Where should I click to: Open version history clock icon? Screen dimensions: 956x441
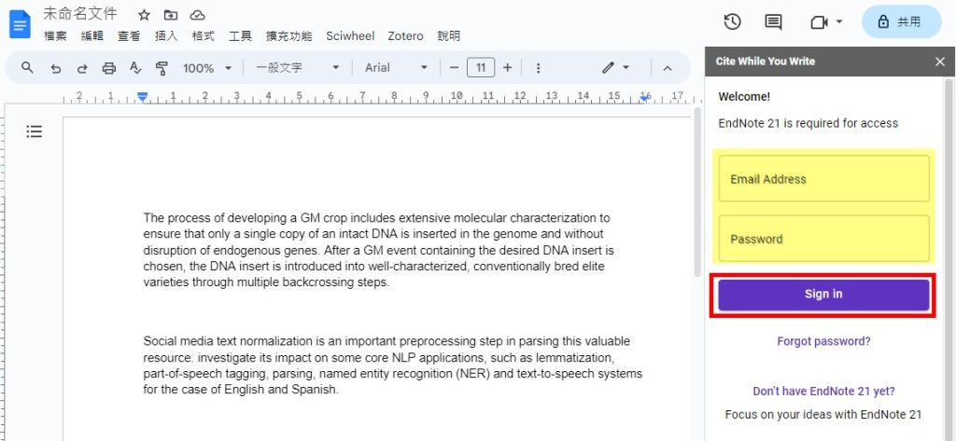click(732, 22)
